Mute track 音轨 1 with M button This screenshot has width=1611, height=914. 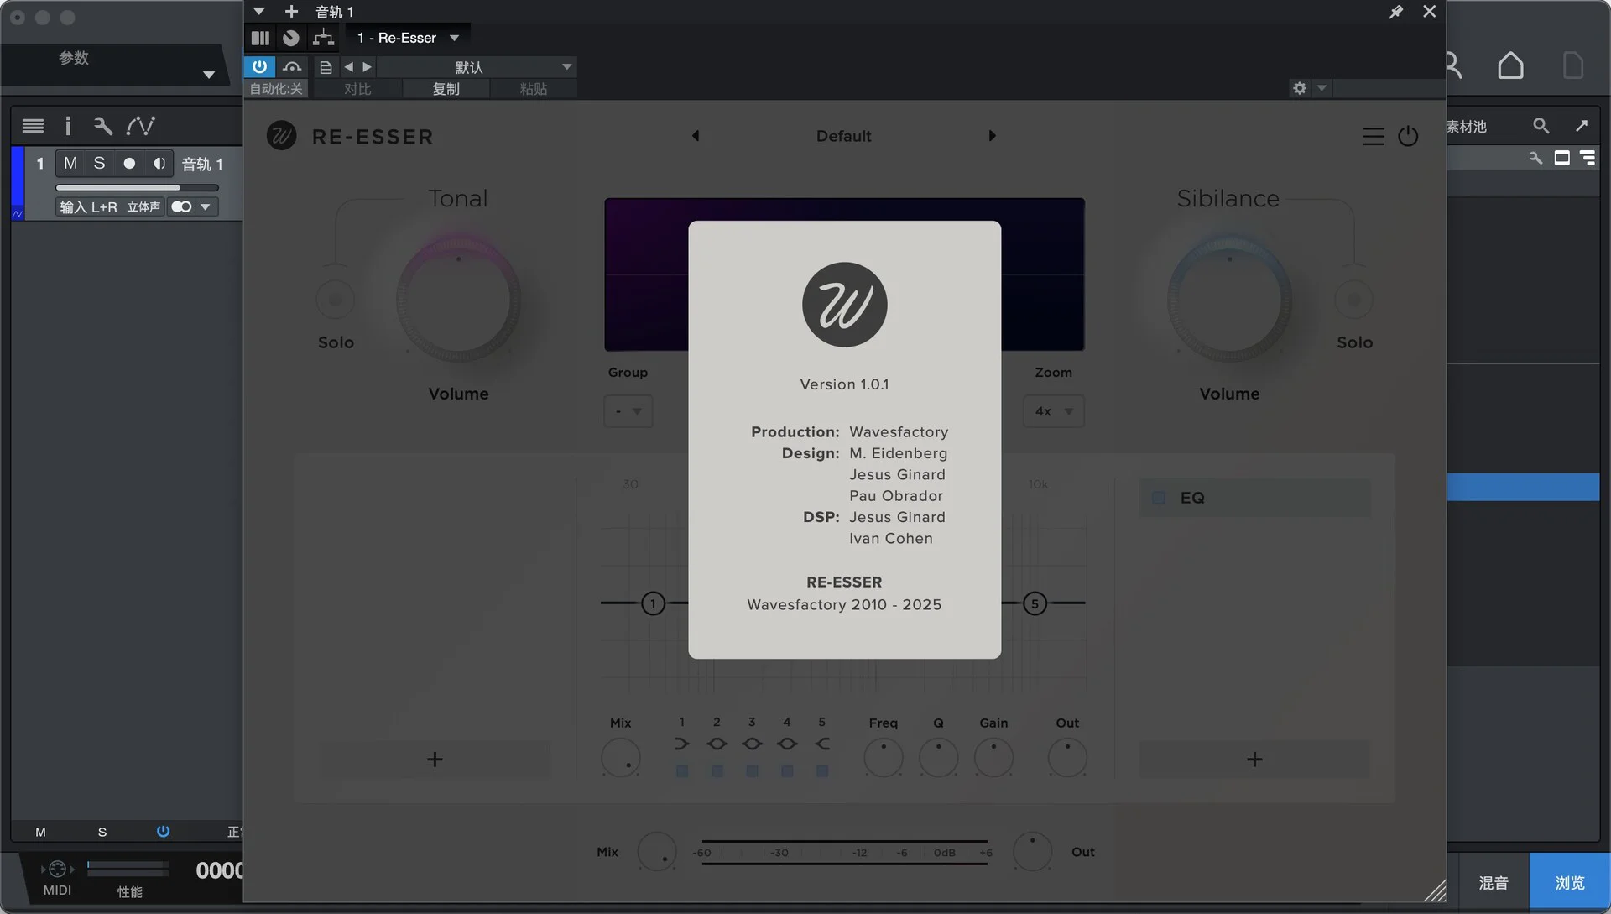point(70,164)
